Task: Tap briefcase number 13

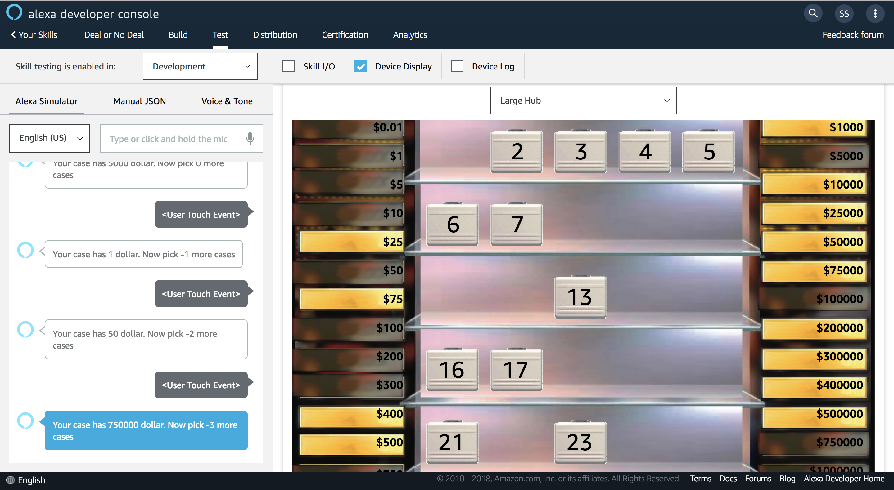Action: [x=580, y=297]
